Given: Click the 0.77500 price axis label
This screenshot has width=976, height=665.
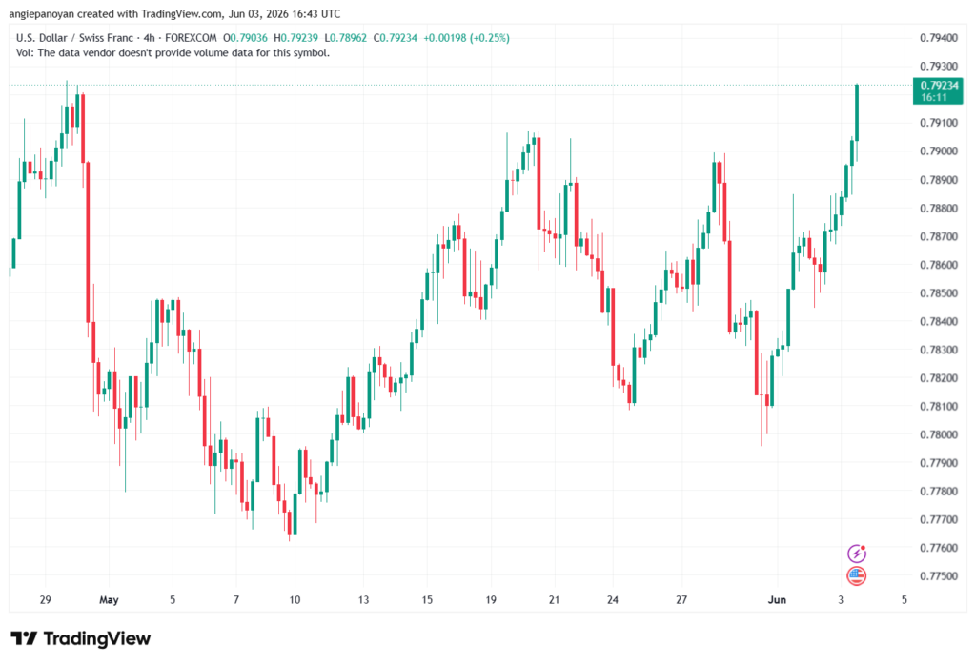Looking at the screenshot, I should click(939, 576).
